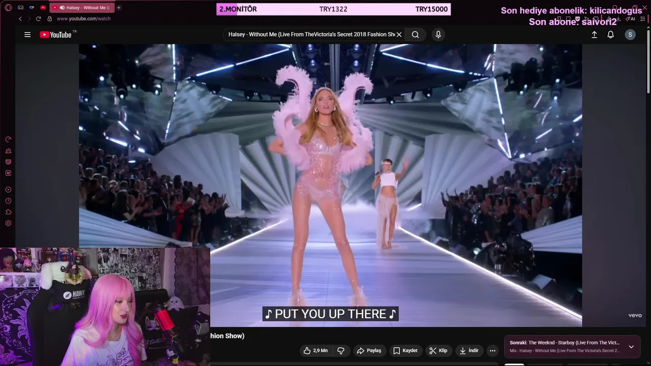Switch to the pinned CP tab

point(32,8)
